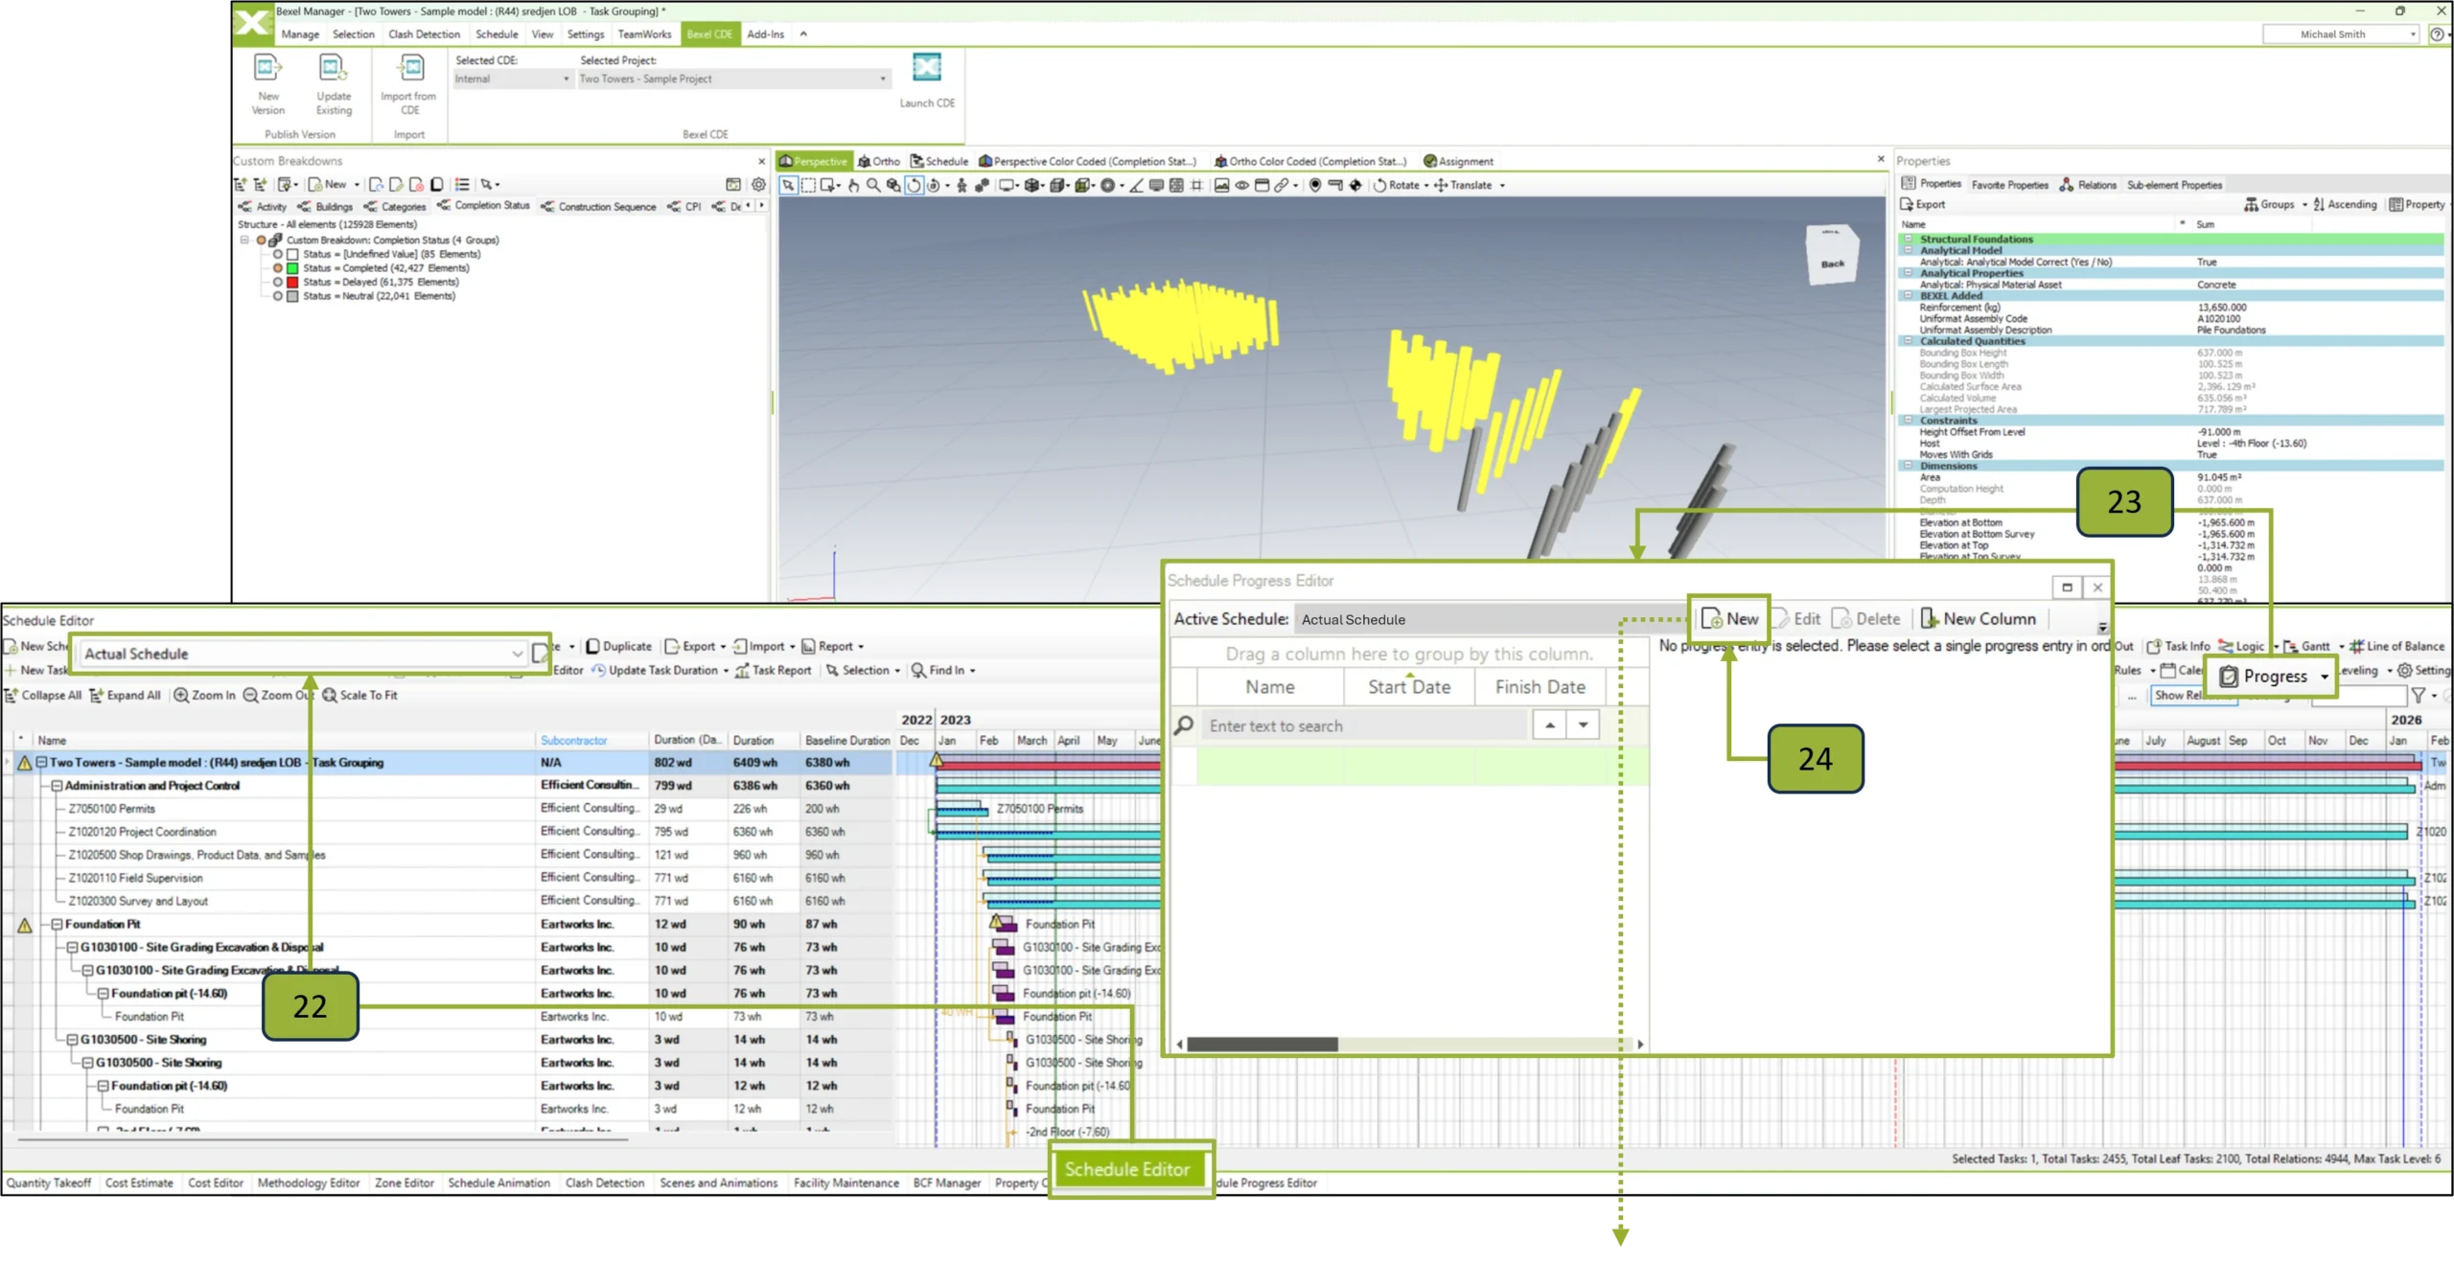Screen dimensions: 2454x1265
Task: Click the green swatch of Completed status
Action: pos(292,268)
